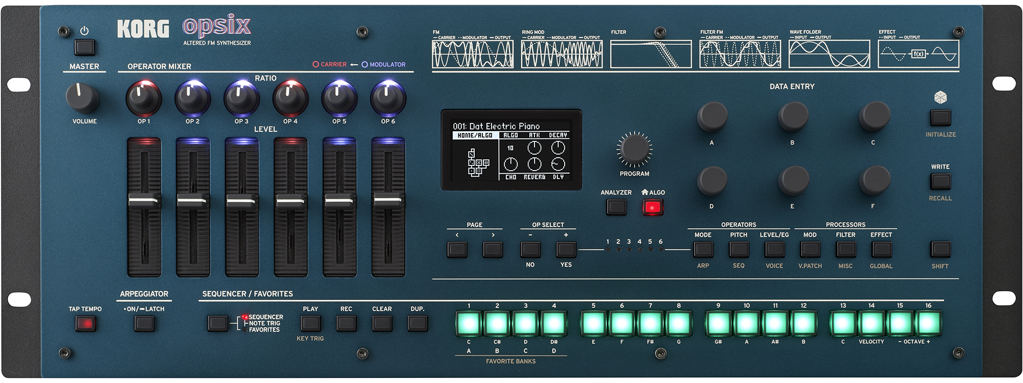Click the OP 1 level fader
Screen dimensions: 1023x383
pyautogui.click(x=144, y=200)
